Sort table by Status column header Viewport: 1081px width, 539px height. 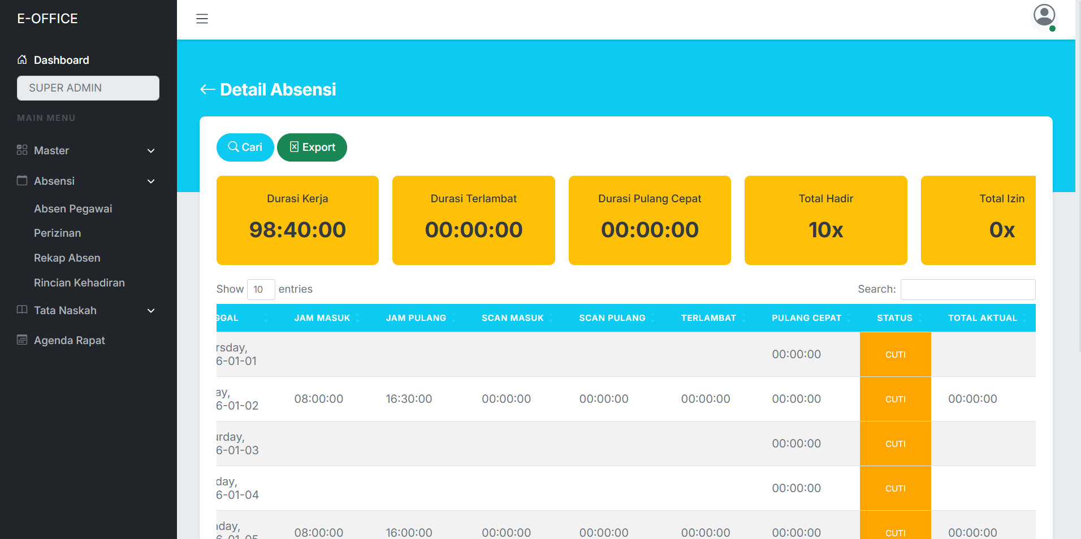pos(894,318)
